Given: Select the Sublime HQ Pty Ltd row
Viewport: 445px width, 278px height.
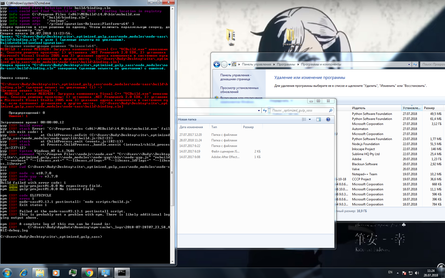Looking at the screenshot, I should (x=390, y=154).
